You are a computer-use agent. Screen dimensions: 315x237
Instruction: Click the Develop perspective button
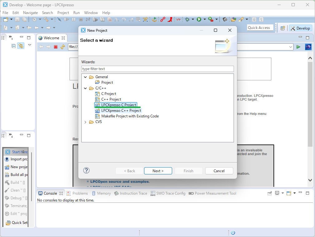[x=300, y=28]
